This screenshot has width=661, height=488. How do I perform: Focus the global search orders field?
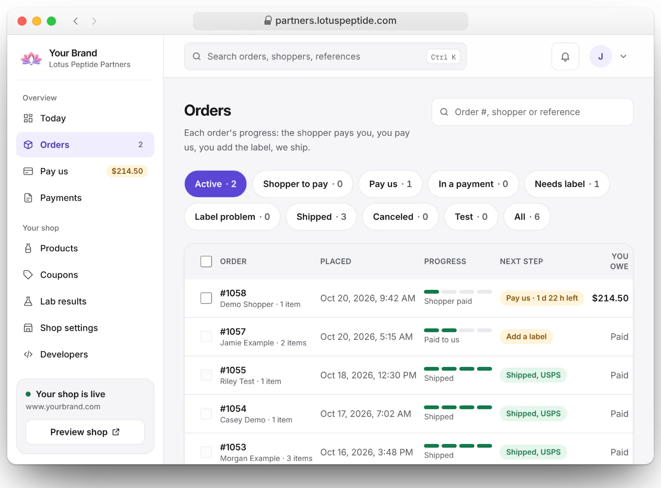click(x=325, y=56)
